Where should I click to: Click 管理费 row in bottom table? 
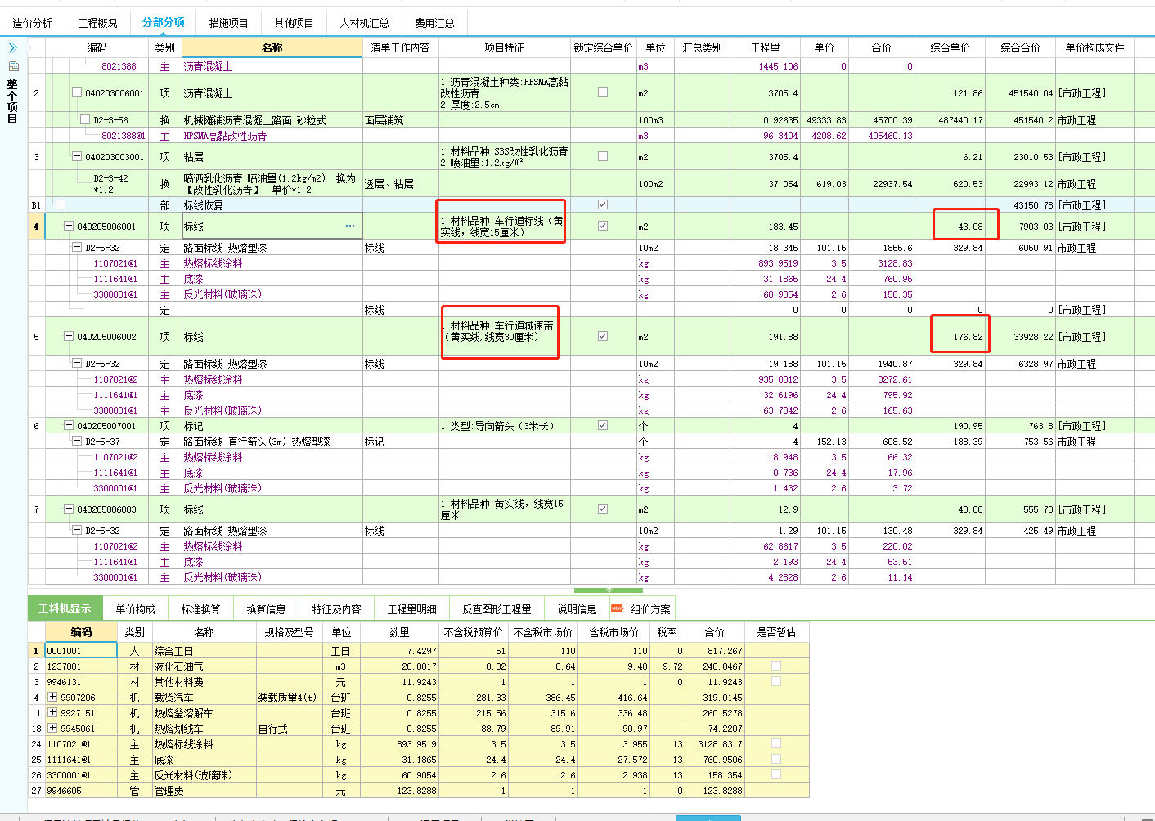(x=419, y=791)
